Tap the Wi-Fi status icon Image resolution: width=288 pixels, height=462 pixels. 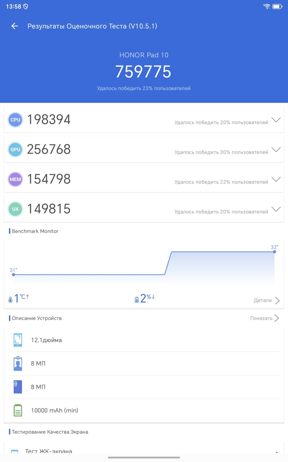point(267,6)
